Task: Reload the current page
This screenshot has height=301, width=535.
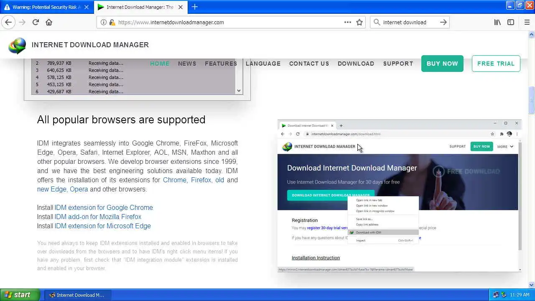Action: [36, 22]
